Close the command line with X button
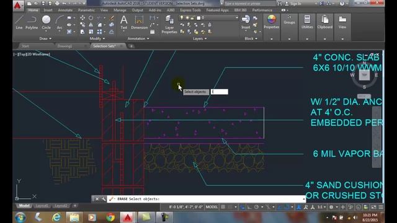 pyautogui.click(x=97, y=199)
